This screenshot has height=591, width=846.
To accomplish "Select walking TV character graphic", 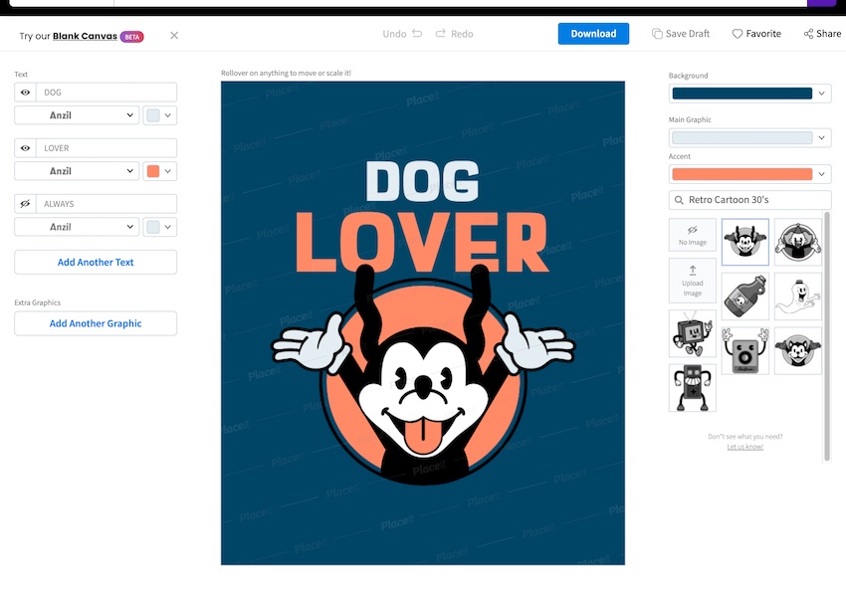I will pos(693,333).
